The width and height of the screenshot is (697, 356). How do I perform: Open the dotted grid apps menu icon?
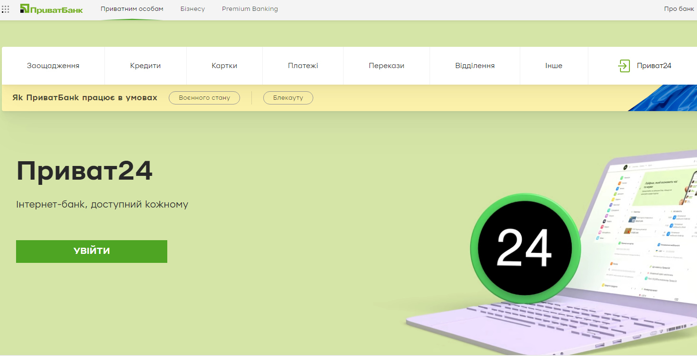[x=6, y=9]
